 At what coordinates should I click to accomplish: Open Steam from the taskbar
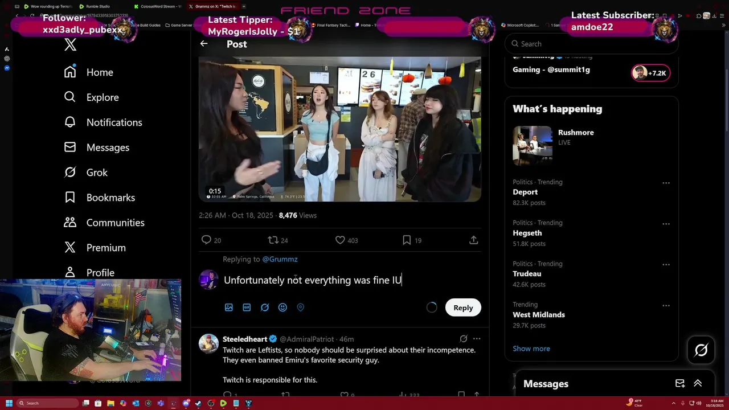click(x=198, y=403)
